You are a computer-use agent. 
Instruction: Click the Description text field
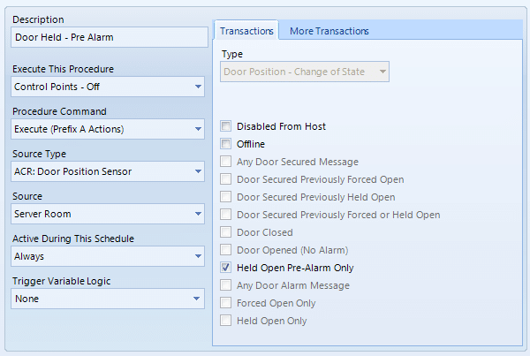pyautogui.click(x=108, y=37)
